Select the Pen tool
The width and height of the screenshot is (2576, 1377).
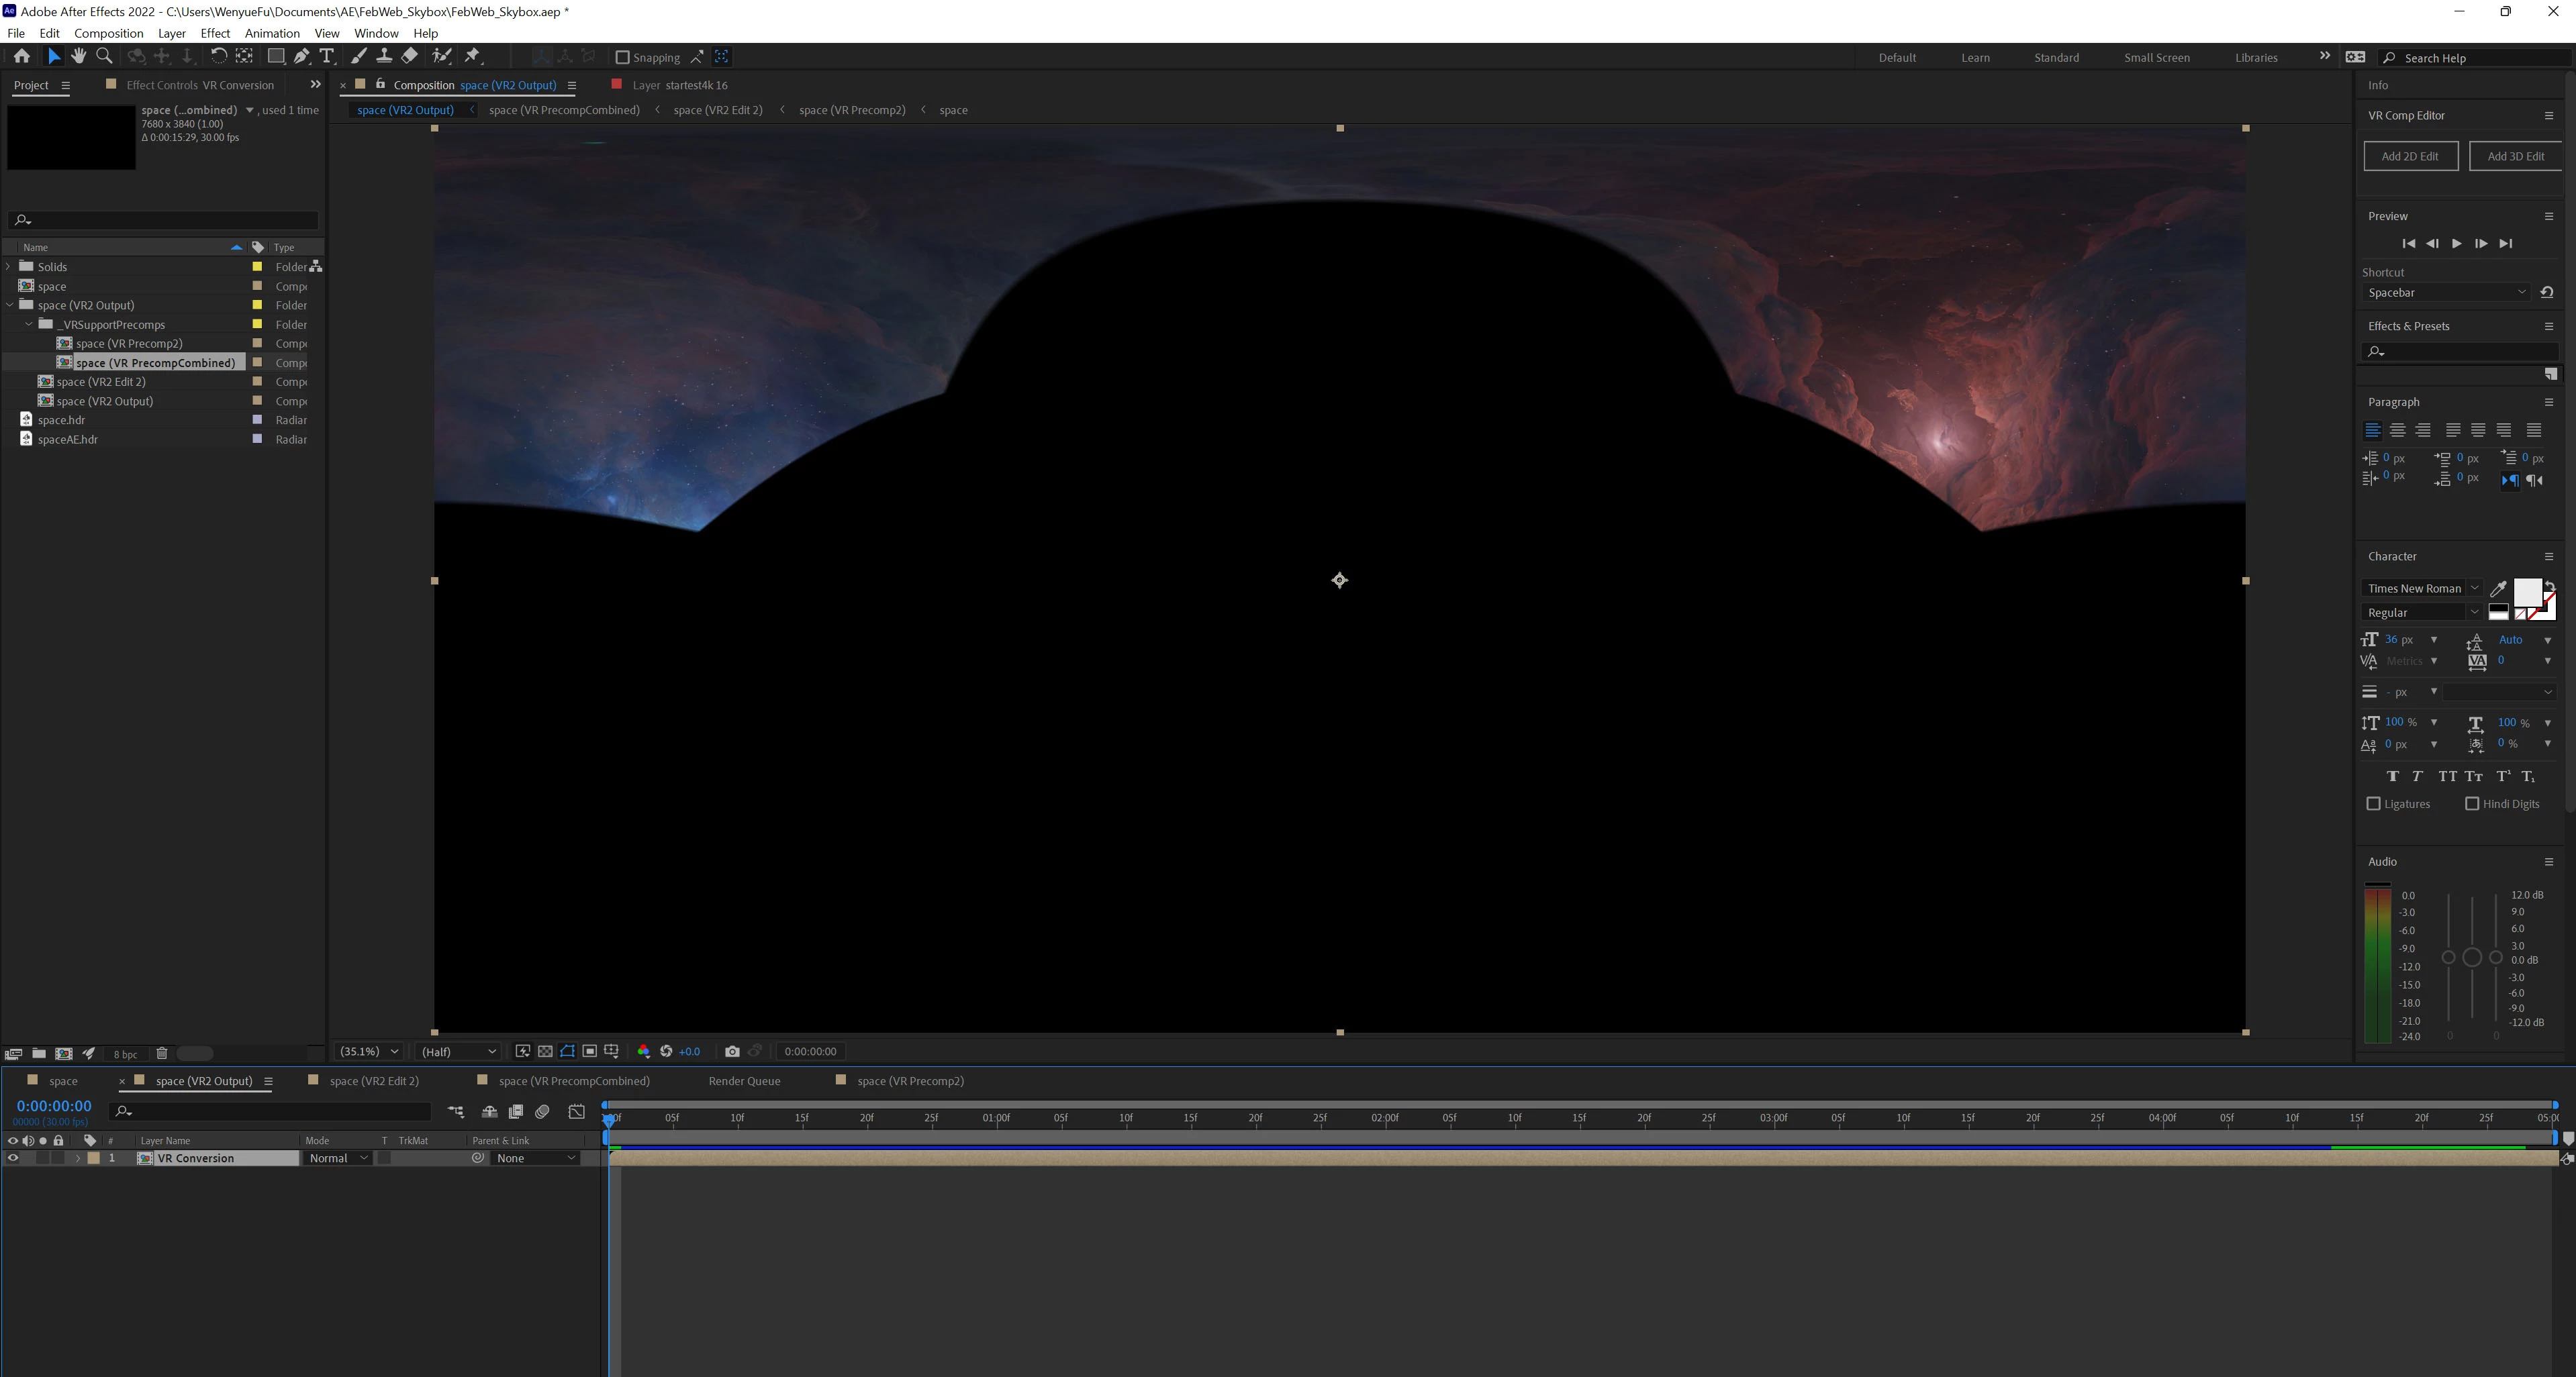tap(301, 57)
